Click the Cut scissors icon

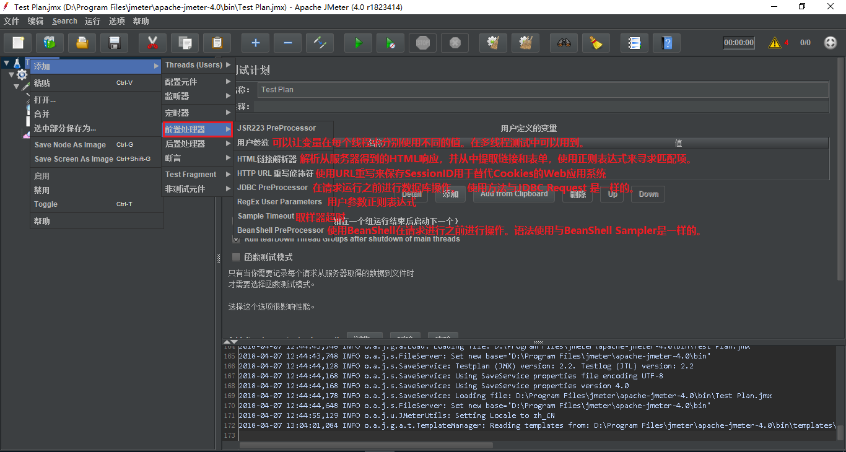coord(152,43)
